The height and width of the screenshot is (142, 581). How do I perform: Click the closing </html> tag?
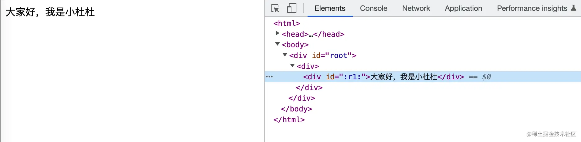(289, 120)
